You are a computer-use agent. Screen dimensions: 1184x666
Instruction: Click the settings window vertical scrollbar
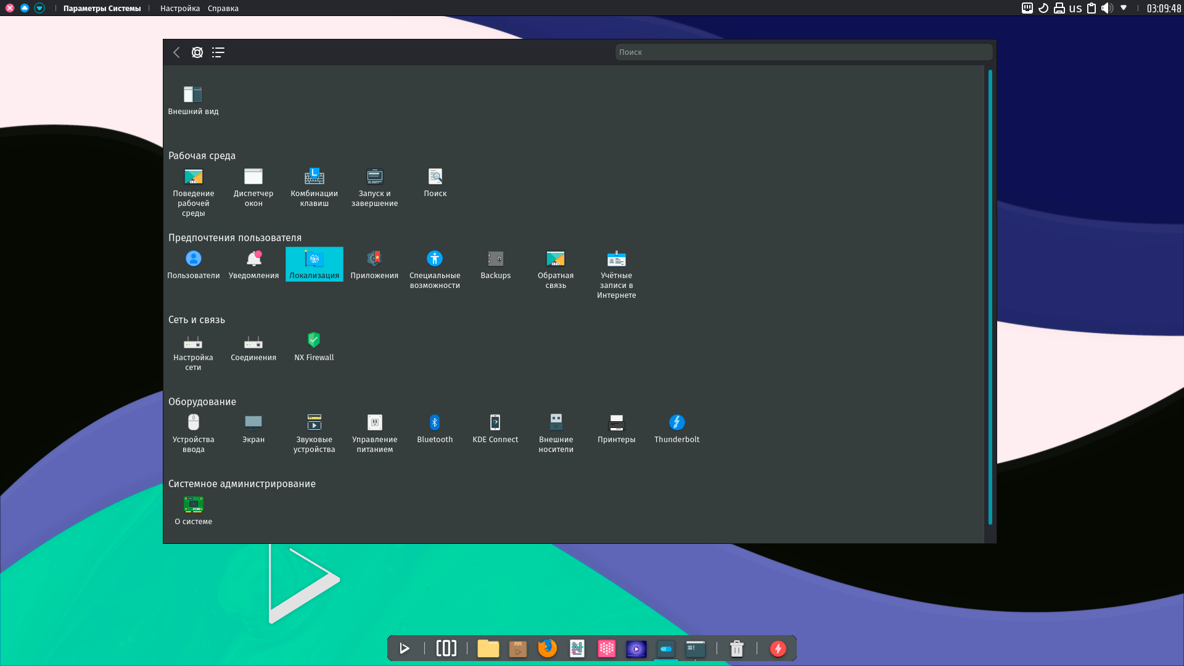pos(990,296)
